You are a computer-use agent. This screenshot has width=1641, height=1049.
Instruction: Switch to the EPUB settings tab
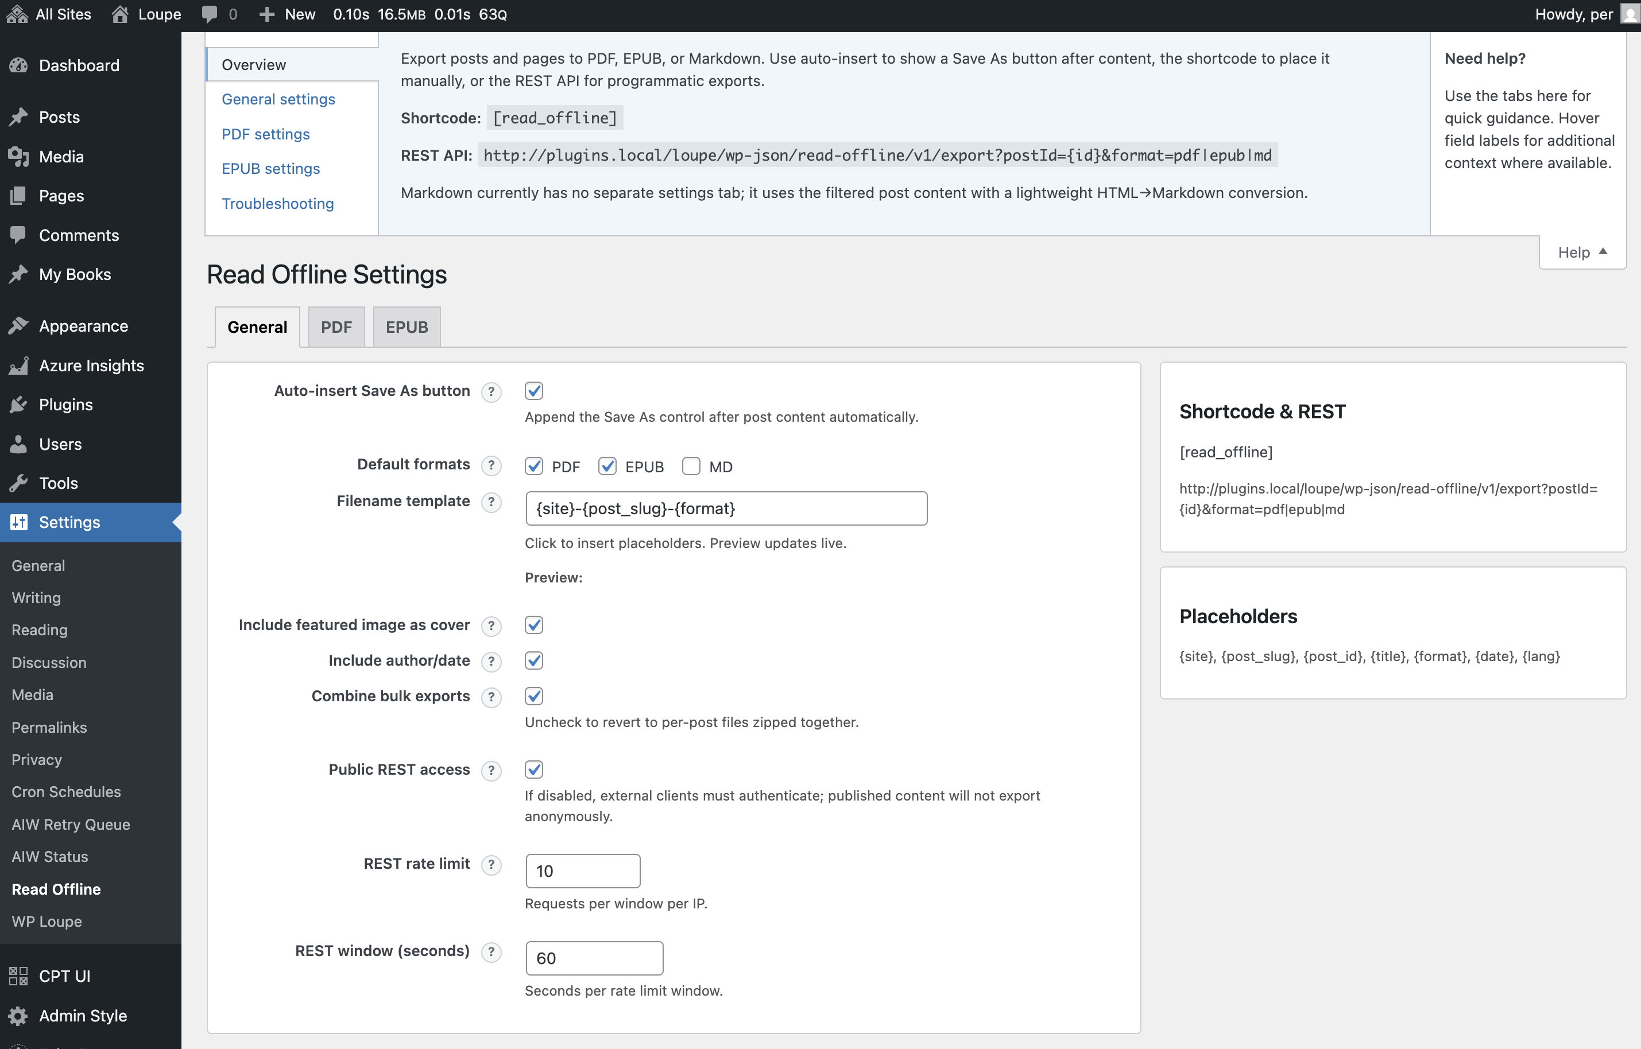406,327
